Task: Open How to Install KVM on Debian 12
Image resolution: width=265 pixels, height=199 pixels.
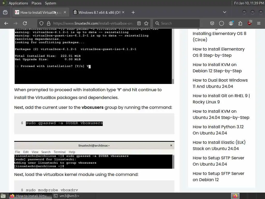Action: point(217,68)
